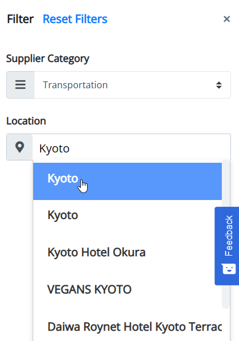239x341 pixels.
Task: Click the list icon beside Supplier Category
Action: (x=21, y=85)
